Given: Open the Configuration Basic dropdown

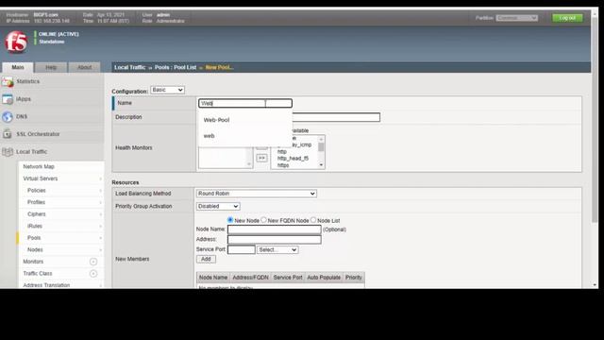Looking at the screenshot, I should (167, 90).
